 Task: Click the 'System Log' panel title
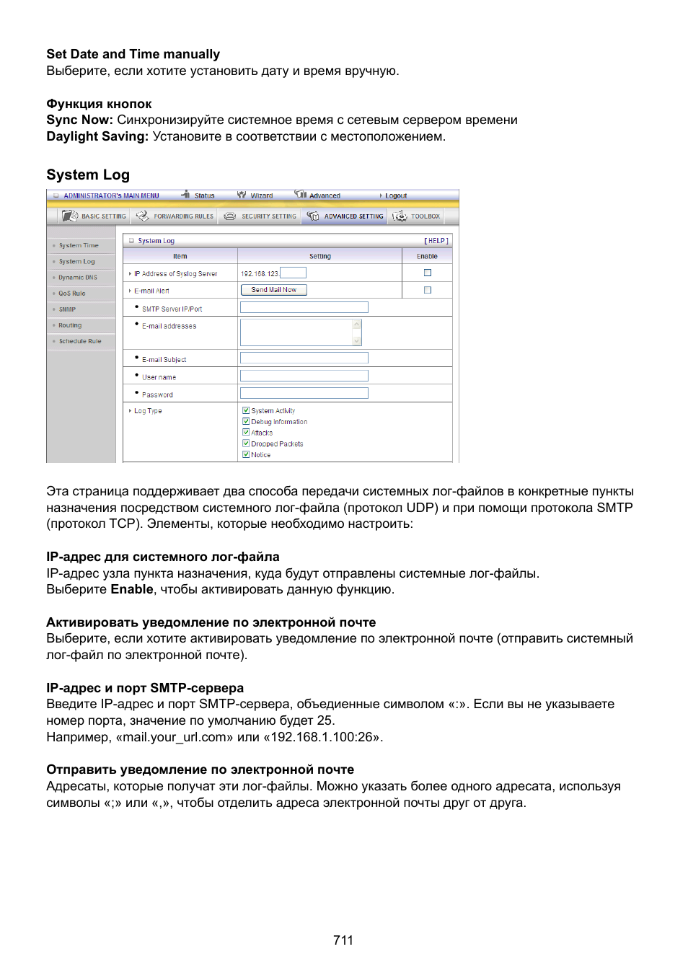click(156, 241)
